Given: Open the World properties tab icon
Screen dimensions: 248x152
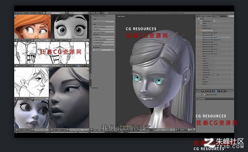Looking at the screenshot, I should tap(209, 91).
